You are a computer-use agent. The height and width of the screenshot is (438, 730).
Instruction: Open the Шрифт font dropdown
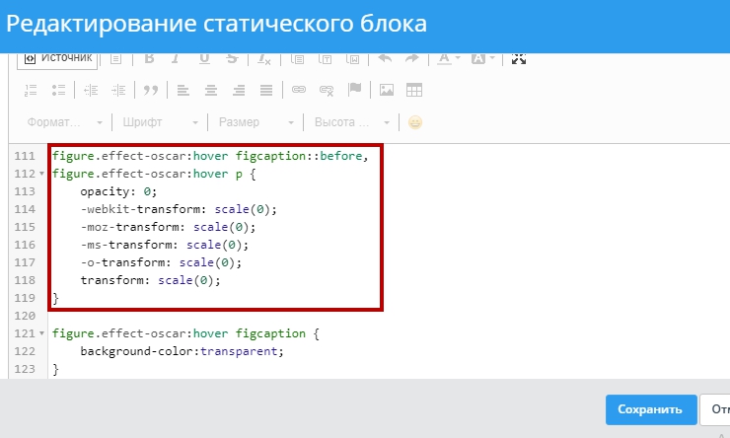(x=161, y=122)
